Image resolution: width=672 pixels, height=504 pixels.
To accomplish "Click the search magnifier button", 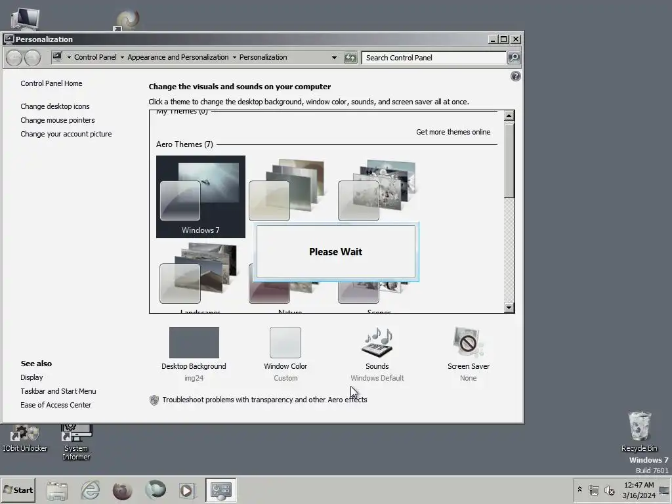I will pyautogui.click(x=514, y=58).
